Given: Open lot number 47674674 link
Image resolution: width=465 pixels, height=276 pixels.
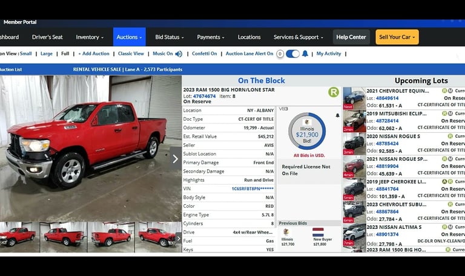Looking at the screenshot, I should (204, 96).
